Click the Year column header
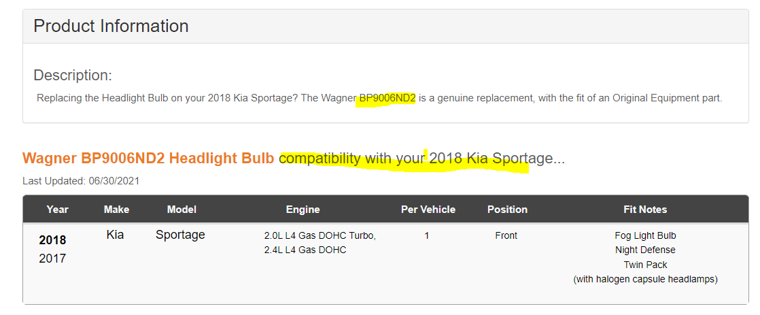The image size is (760, 315). (57, 210)
